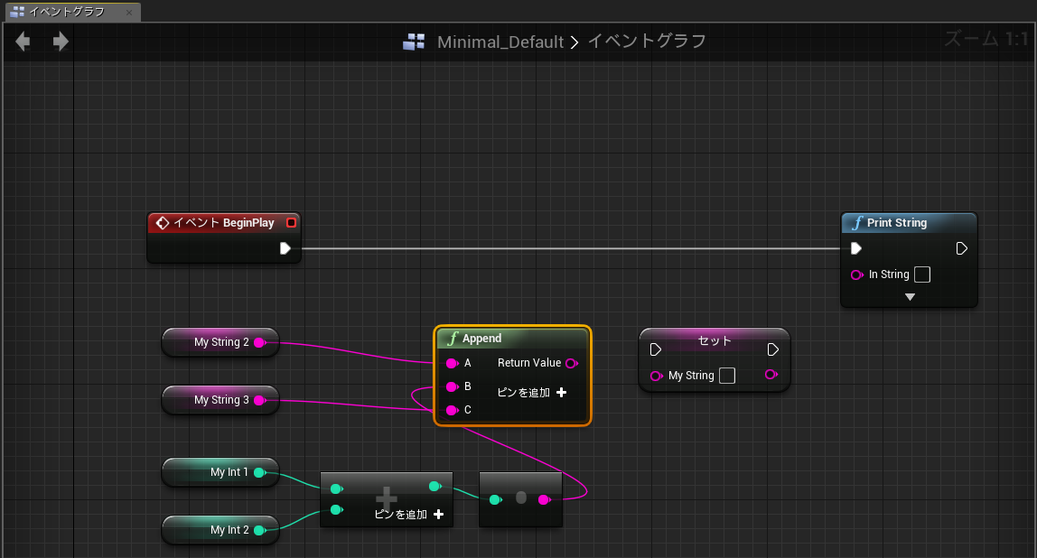The height and width of the screenshot is (558, 1037).
Task: Click the My String 3 output pin
Action: 260,400
